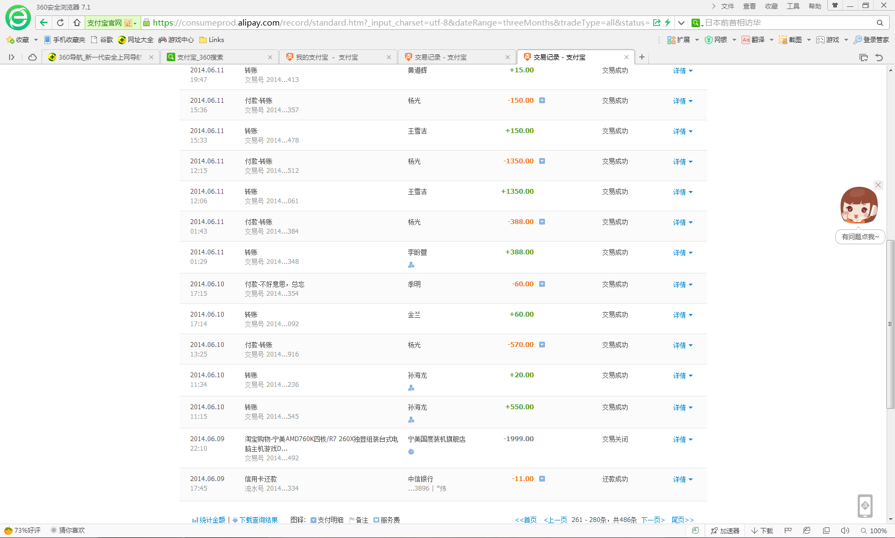Click the browser back arrow button

44,22
